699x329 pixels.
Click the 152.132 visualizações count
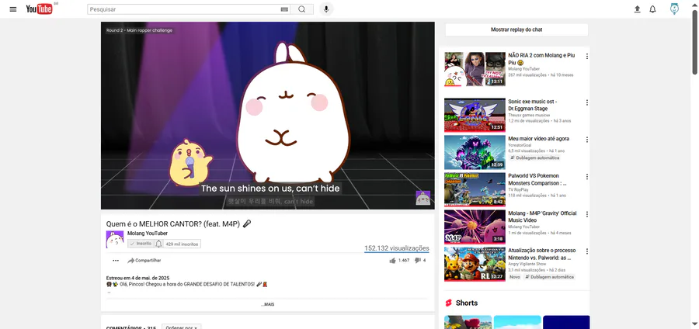click(x=397, y=248)
